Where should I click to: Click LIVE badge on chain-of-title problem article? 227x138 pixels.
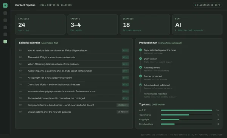[x=125, y=64]
